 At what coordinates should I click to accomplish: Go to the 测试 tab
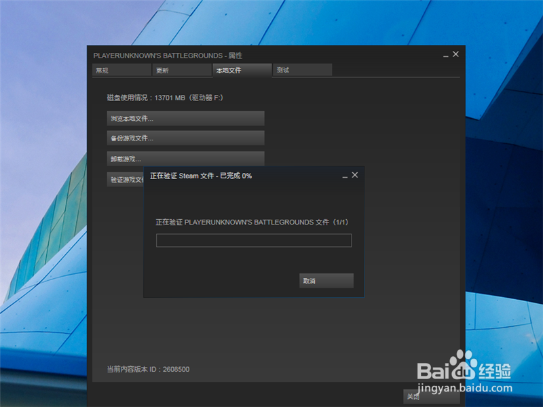point(302,71)
